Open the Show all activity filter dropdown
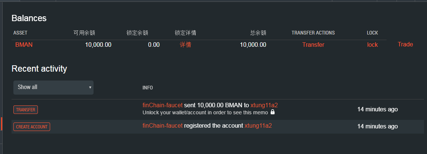This screenshot has height=154, width=427. (x=53, y=87)
